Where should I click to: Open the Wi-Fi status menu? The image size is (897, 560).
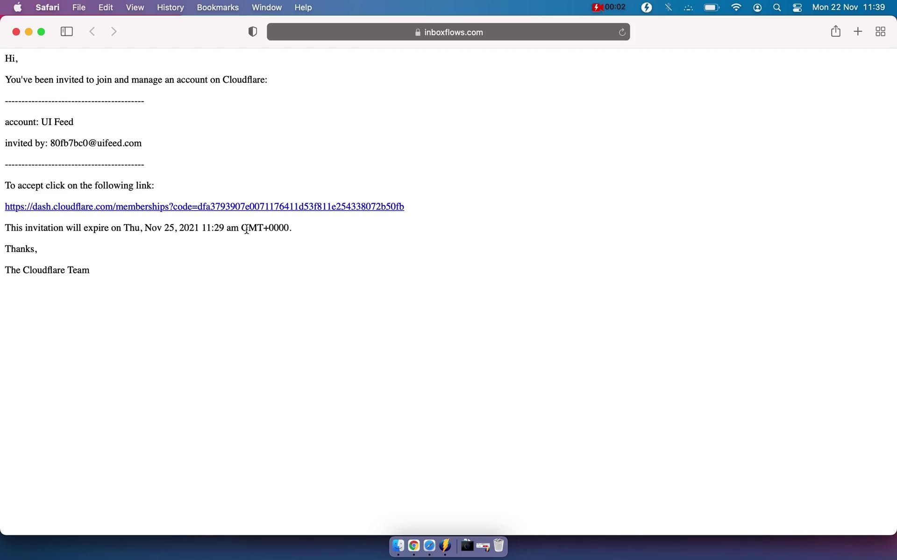pos(736,7)
